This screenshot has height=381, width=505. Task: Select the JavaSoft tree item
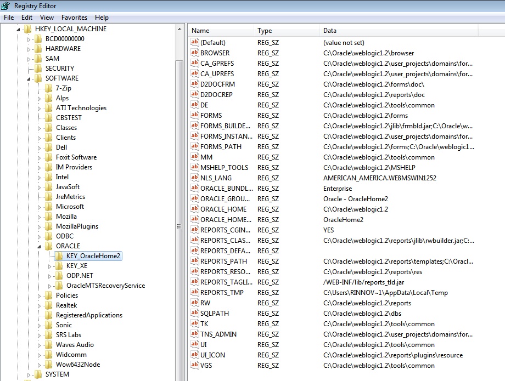68,187
